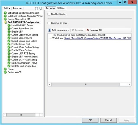Click check icon beside Current UEFI PXE Setting
This screenshot has width=138, height=125.
coord(9,54)
